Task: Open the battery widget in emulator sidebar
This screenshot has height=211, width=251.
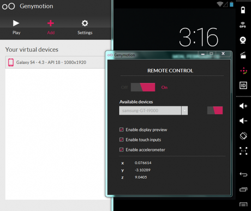Action: (x=243, y=10)
